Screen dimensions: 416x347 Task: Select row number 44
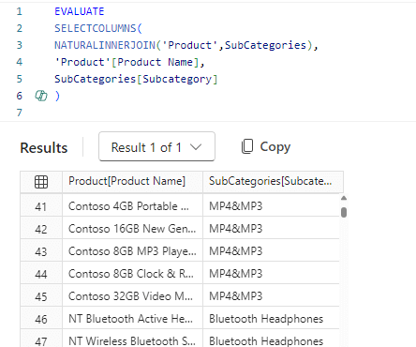(x=41, y=274)
